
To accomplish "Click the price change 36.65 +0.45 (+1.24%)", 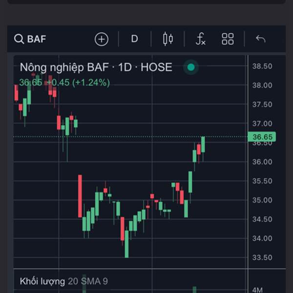I will pos(64,83).
